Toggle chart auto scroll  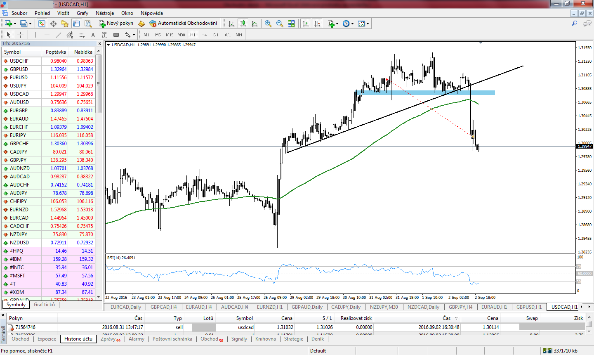(306, 24)
